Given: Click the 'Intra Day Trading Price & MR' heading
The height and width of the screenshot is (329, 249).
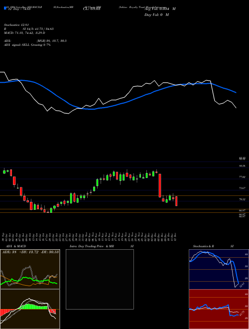Looking at the screenshot, I should coord(92,246).
